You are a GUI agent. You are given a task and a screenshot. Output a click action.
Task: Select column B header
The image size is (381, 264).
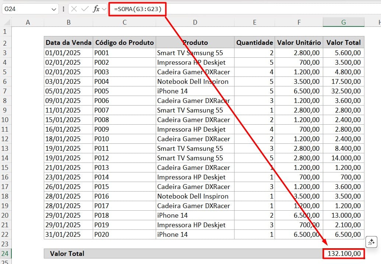pyautogui.click(x=68, y=22)
